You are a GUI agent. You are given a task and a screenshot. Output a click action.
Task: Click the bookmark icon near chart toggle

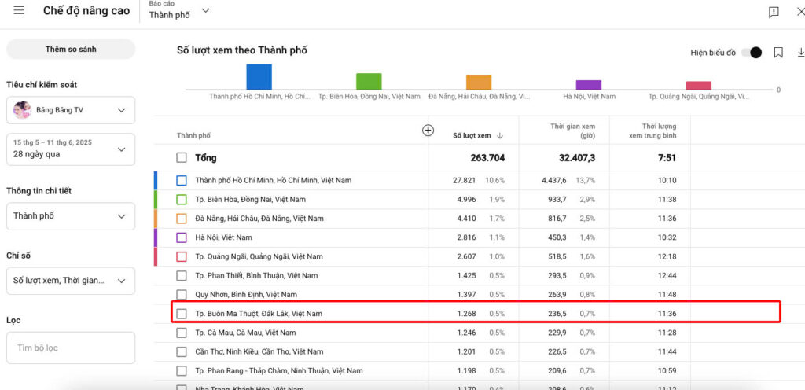coord(778,53)
